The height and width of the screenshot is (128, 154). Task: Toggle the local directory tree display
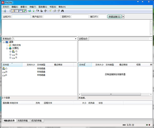tap(17, 11)
